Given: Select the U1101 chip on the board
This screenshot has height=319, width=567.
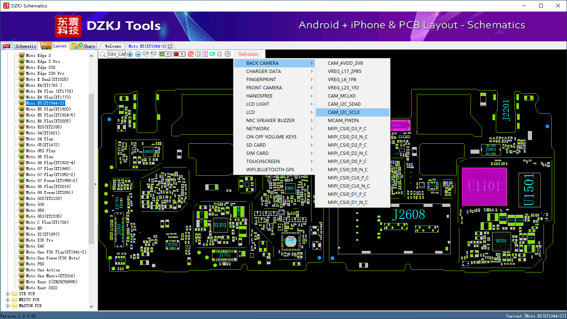Looking at the screenshot, I should pyautogui.click(x=484, y=186).
